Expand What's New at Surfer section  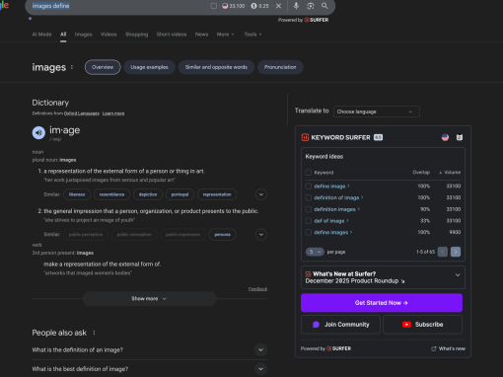tap(458, 275)
